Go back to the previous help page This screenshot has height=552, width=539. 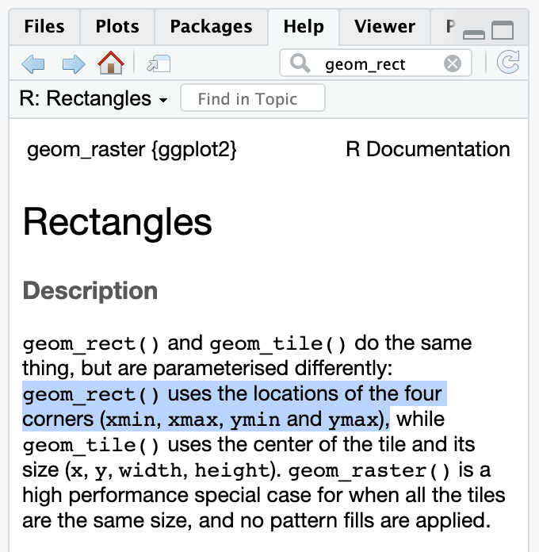pos(32,63)
